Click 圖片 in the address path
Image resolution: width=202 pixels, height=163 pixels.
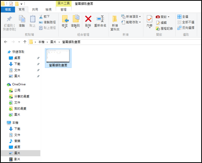point(53,42)
